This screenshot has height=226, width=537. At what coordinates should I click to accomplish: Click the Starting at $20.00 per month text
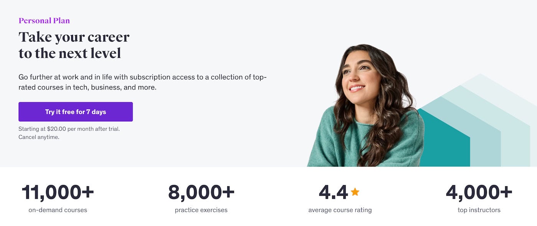pos(69,129)
